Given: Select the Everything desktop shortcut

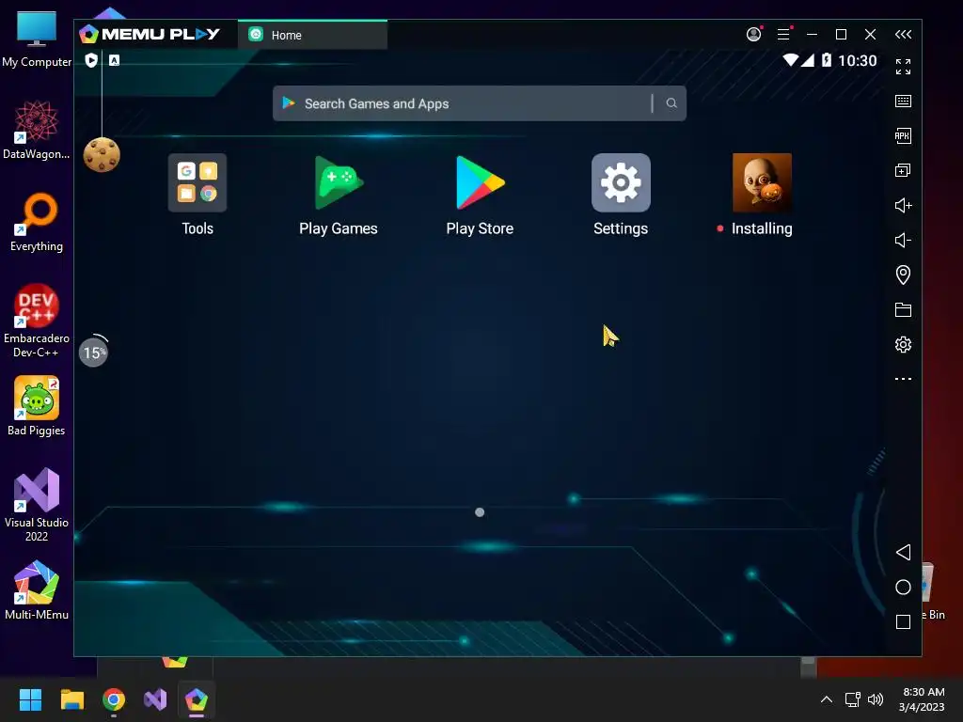Looking at the screenshot, I should (x=37, y=222).
